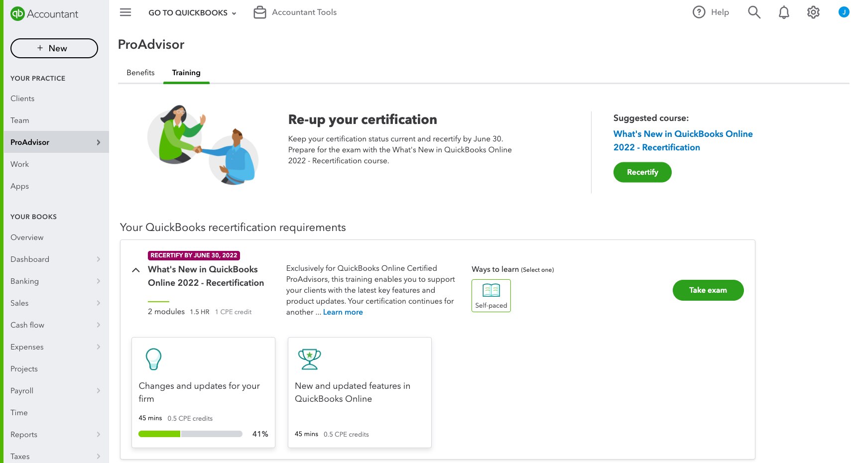
Task: Click the green Recertify button
Action: coord(642,172)
